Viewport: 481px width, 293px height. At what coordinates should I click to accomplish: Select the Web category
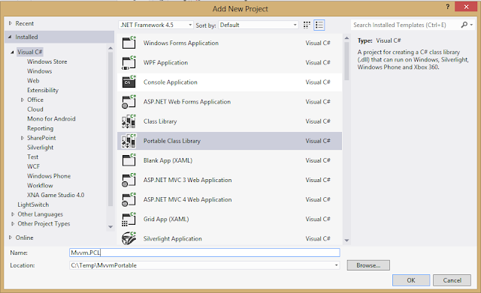tap(33, 80)
